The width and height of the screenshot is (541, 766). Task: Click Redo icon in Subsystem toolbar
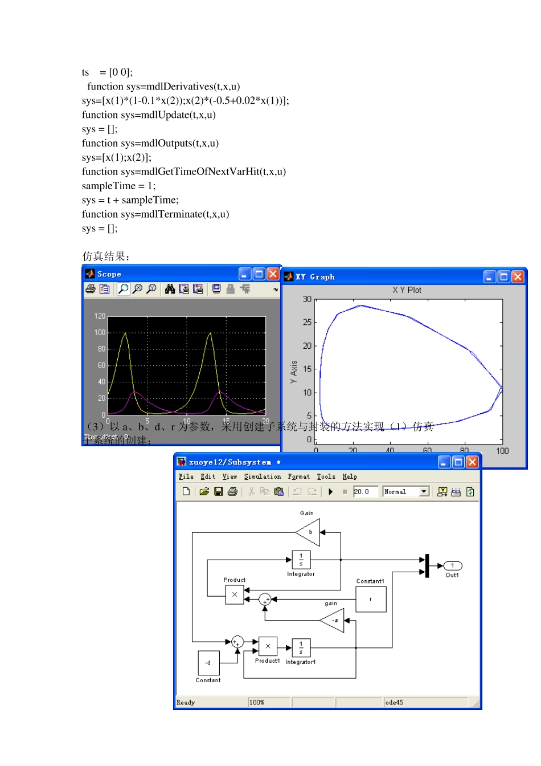click(x=312, y=491)
